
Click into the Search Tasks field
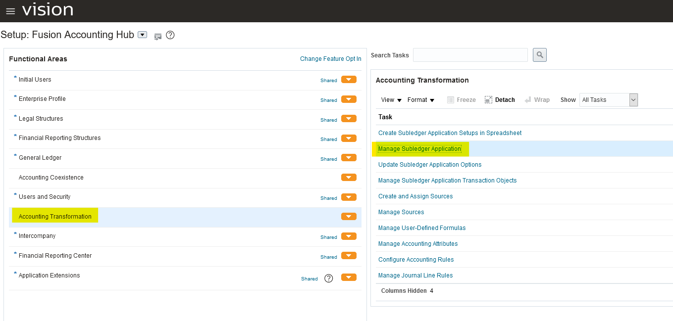(x=470, y=55)
